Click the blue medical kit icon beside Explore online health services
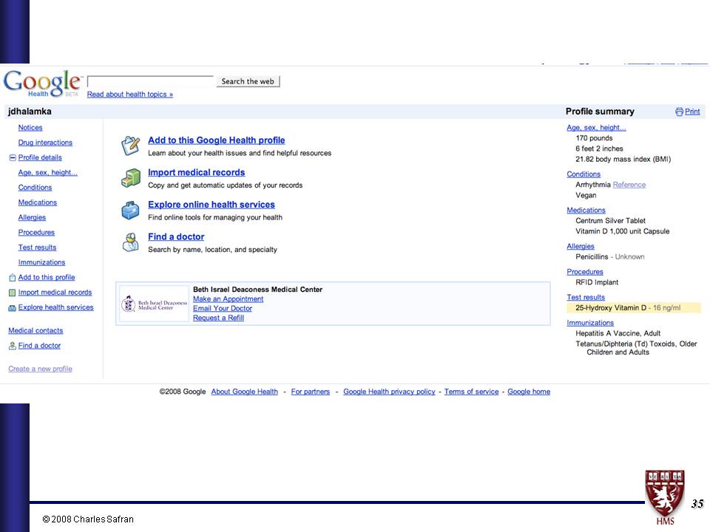The width and height of the screenshot is (710, 532). [x=130, y=211]
